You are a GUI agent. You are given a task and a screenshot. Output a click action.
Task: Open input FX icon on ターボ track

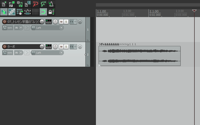(33, 53)
